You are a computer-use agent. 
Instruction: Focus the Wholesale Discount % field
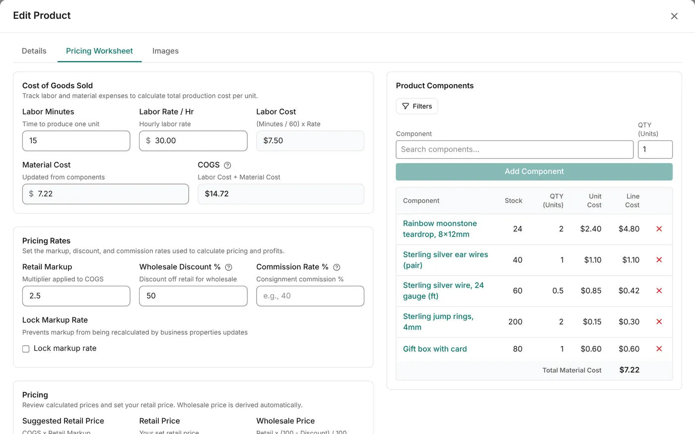pyautogui.click(x=193, y=296)
